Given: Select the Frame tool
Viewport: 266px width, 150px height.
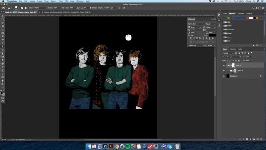Looking at the screenshot, I should pos(2,33).
